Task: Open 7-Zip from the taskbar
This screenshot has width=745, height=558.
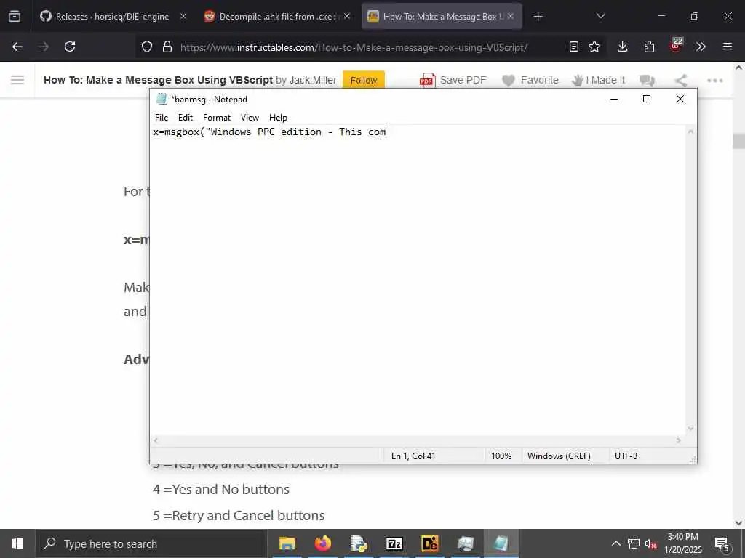Action: coord(394,543)
